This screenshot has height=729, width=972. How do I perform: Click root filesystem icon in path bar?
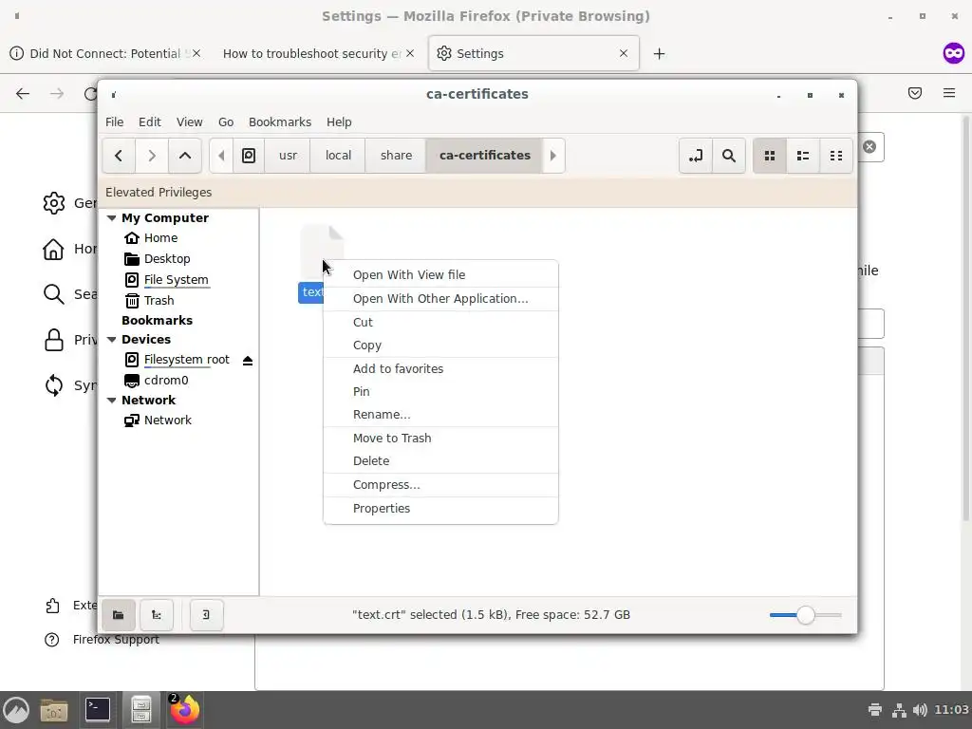pos(249,156)
